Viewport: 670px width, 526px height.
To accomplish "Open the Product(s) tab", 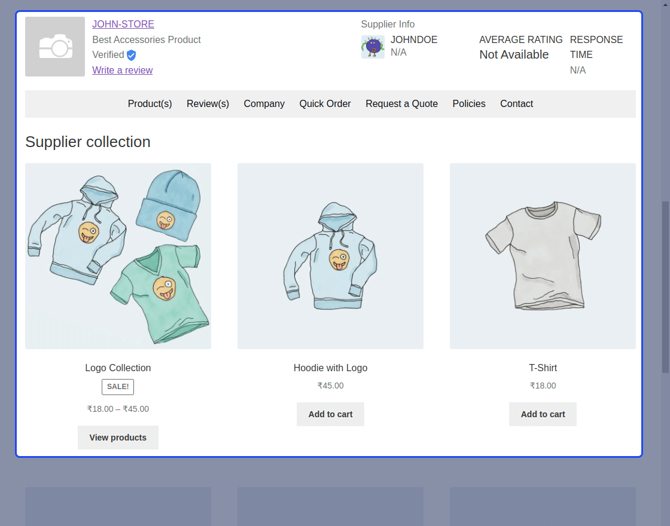I will [150, 103].
